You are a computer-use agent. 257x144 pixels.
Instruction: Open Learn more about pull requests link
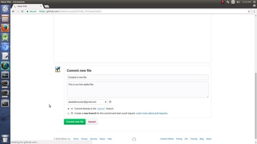pos(152,113)
